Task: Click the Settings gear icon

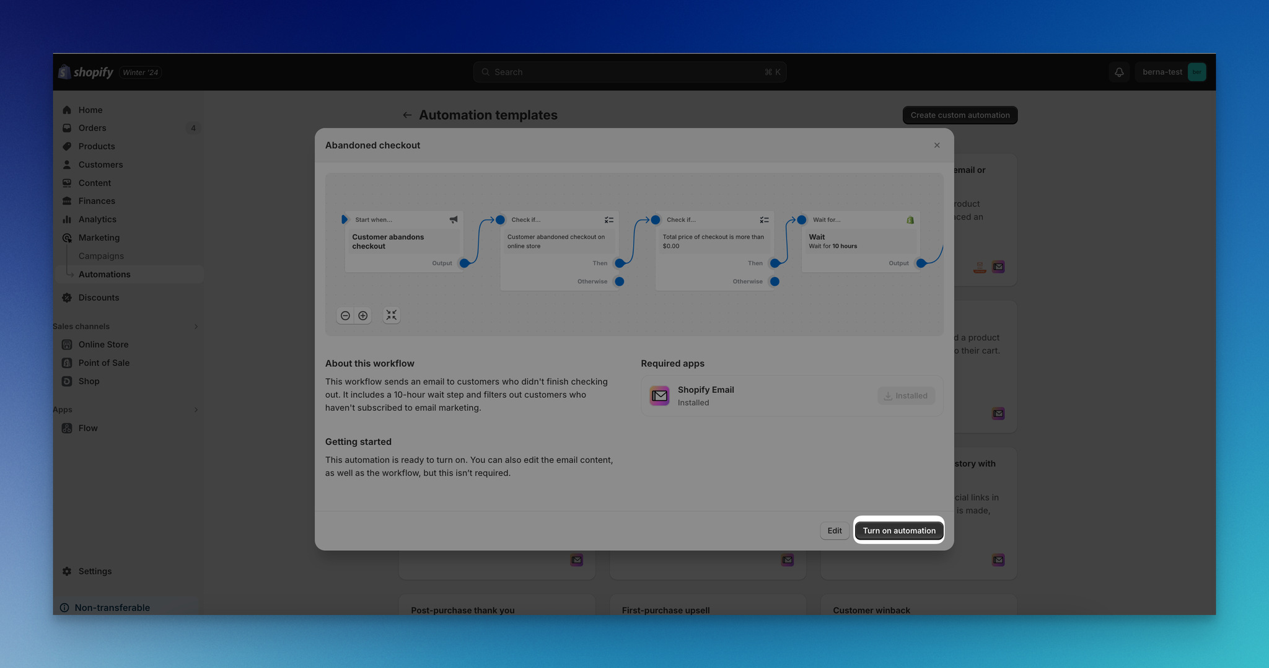Action: point(67,571)
